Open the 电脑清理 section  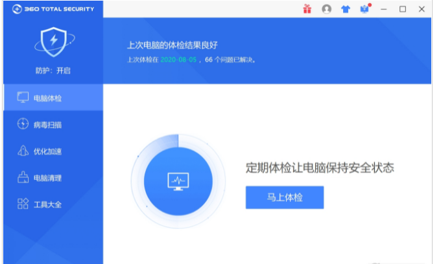[x=53, y=177]
